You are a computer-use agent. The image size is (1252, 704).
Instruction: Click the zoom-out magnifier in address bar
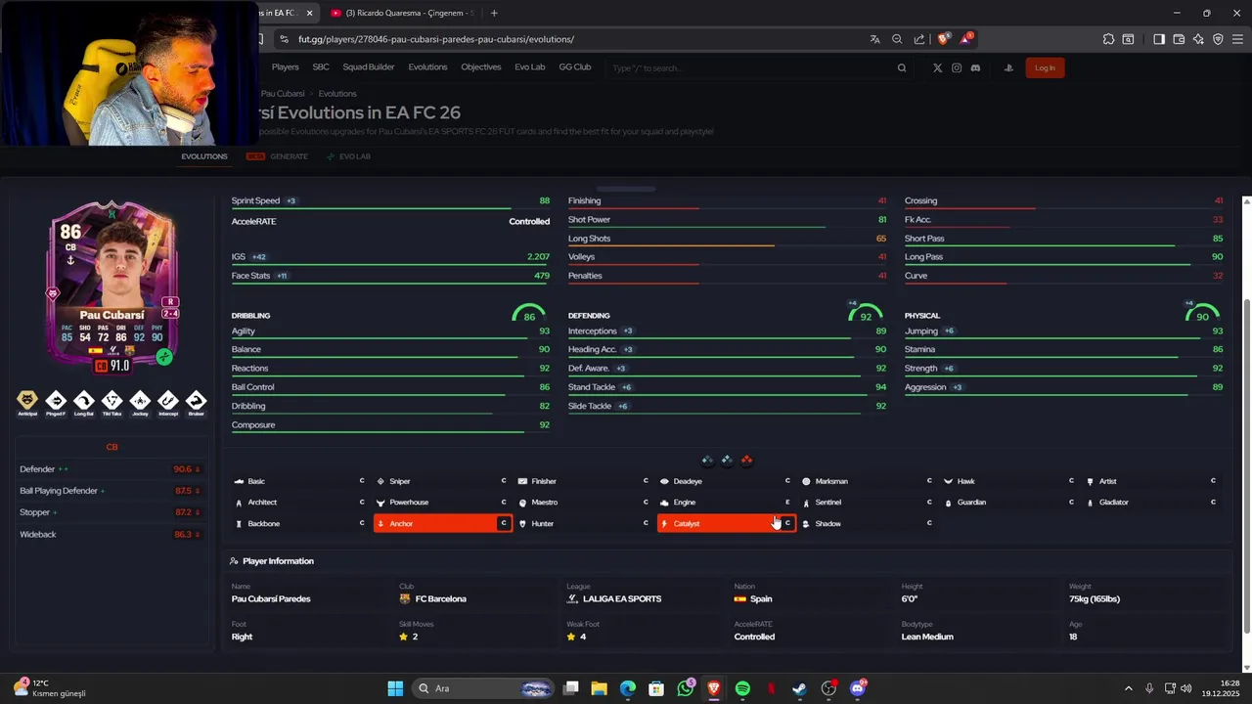coord(897,39)
